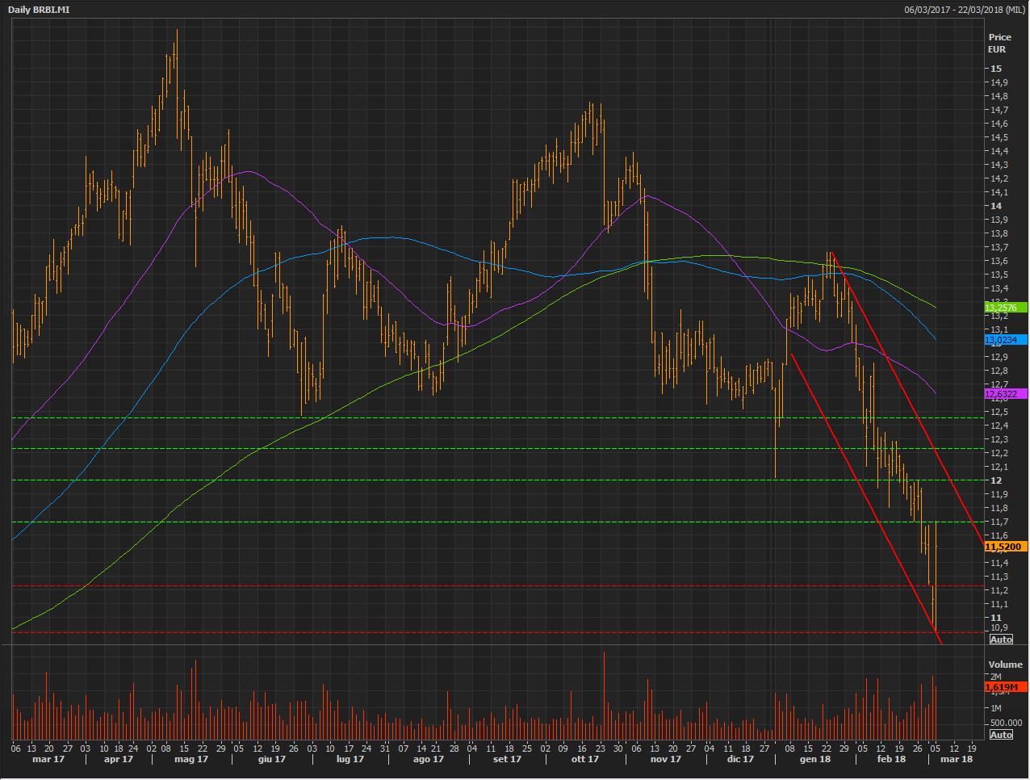Select the 'mar 18' month label
The height and width of the screenshot is (780, 1030).
click(957, 759)
